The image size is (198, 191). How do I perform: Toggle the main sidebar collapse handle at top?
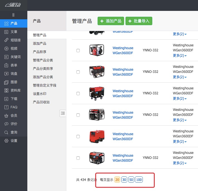(x=13, y=15)
